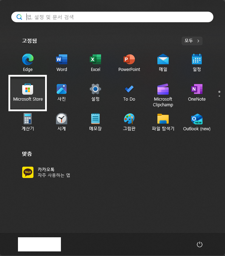The height and width of the screenshot is (256, 225).
Task: Open the 일정 (Calendar) app
Action: [x=197, y=63]
